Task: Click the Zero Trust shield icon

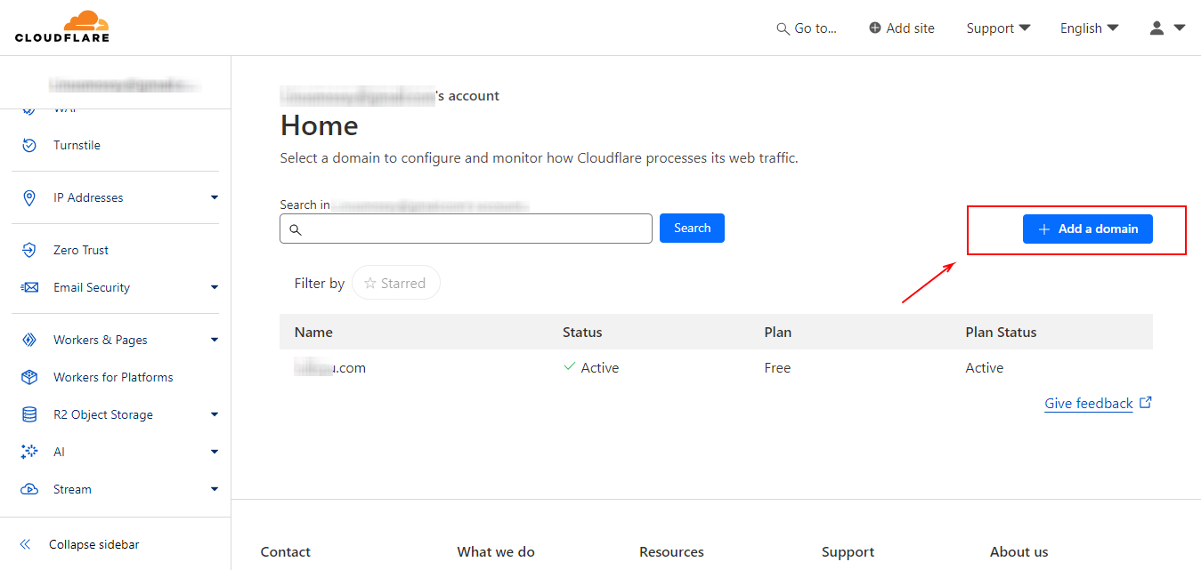Action: coord(29,250)
